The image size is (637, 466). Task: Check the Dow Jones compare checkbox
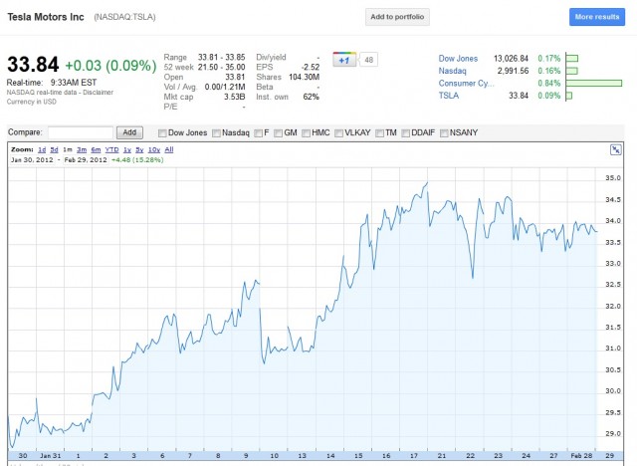pos(162,132)
